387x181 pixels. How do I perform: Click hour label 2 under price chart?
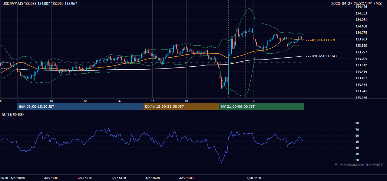[x=254, y=101]
